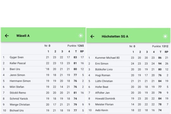The width and height of the screenshot is (171, 114).
Task: Click the Höchstetten SG A team title
Action: [115, 36]
